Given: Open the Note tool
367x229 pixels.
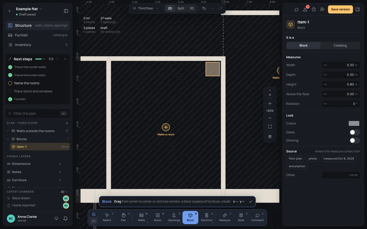Looking at the screenshot, I should point(241,217).
